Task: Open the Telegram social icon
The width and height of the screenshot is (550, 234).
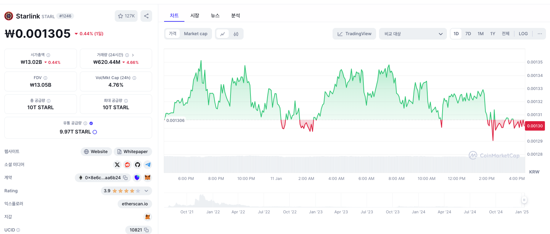Action: pyautogui.click(x=148, y=165)
